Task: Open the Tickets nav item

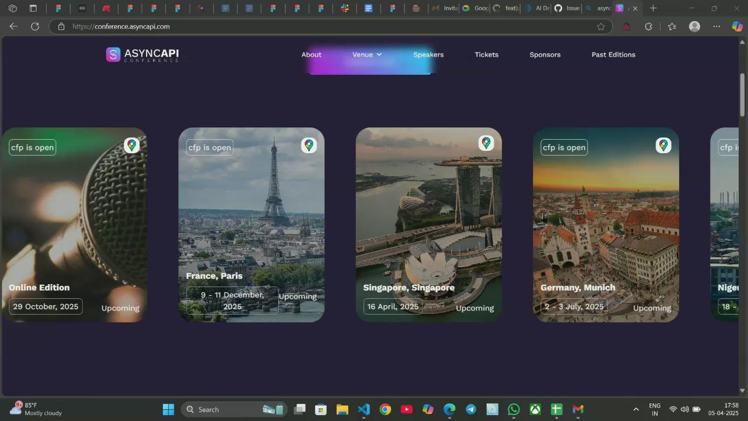Action: click(x=486, y=54)
